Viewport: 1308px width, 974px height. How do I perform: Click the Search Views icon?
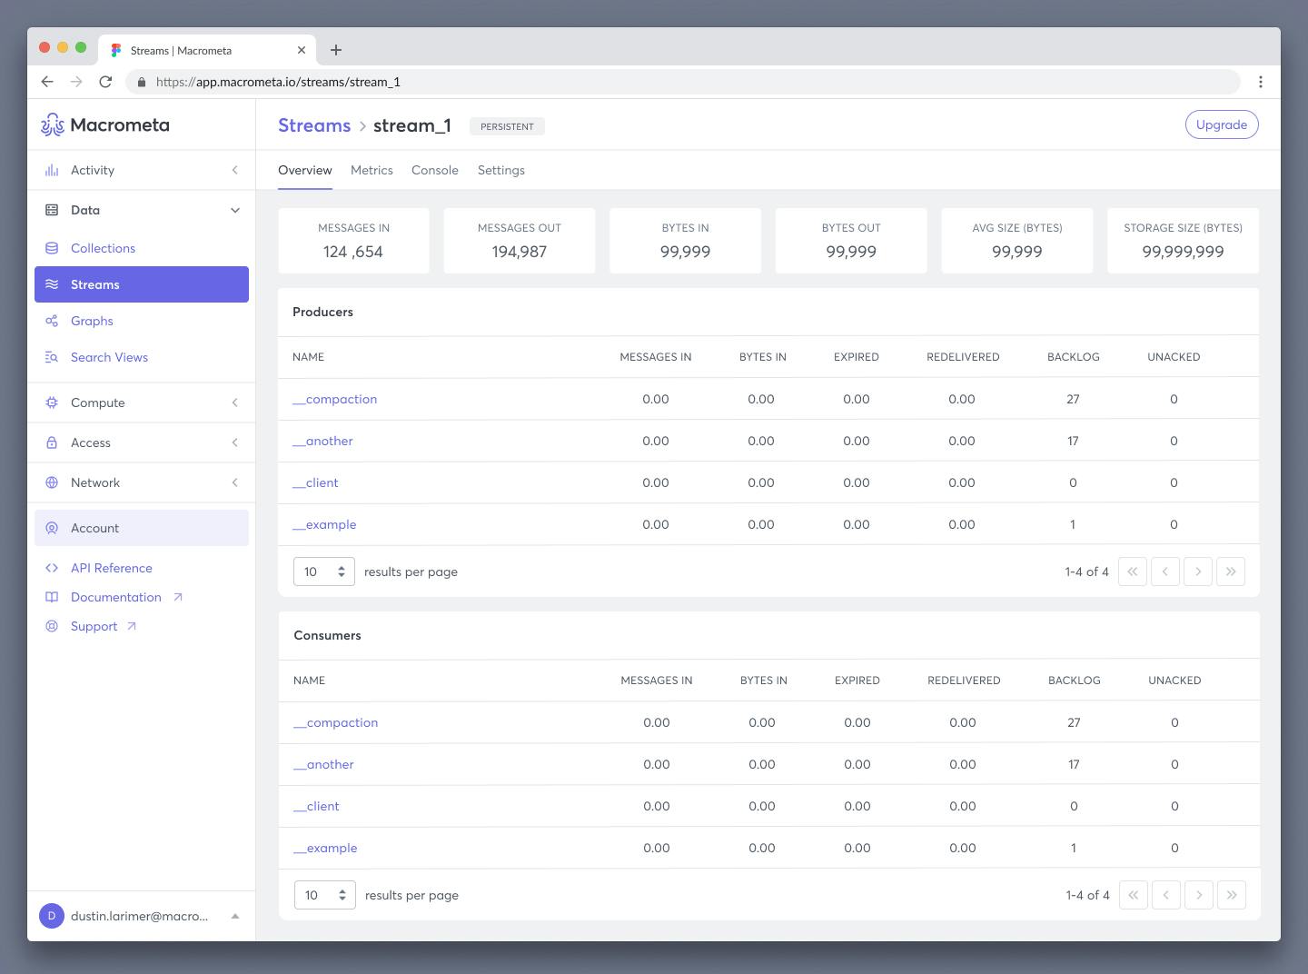52,357
